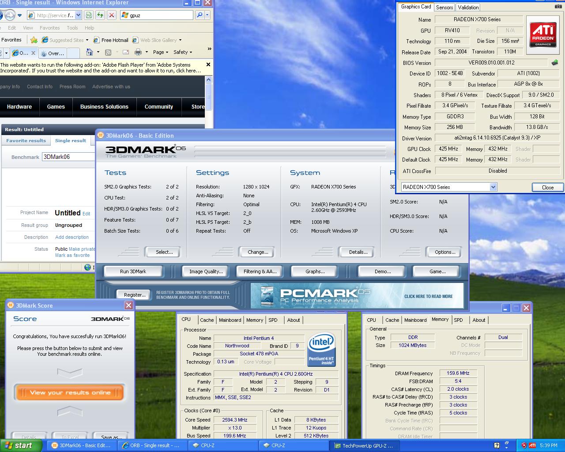Click the IE read mail icon
Image resolution: width=565 pixels, height=452 pixels.
click(x=126, y=52)
